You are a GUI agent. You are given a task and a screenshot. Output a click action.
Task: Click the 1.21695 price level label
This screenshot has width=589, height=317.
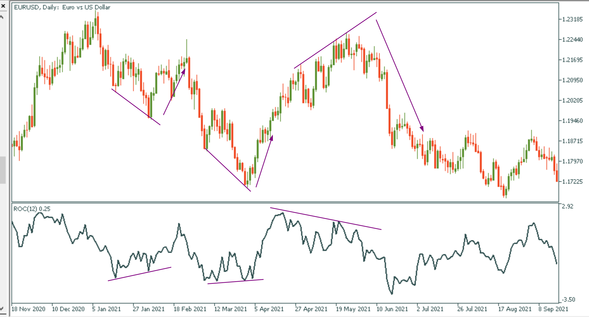573,60
